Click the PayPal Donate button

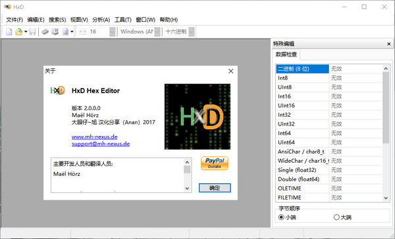pyautogui.click(x=215, y=163)
